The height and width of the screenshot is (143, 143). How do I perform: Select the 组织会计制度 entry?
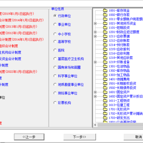(9, 46)
